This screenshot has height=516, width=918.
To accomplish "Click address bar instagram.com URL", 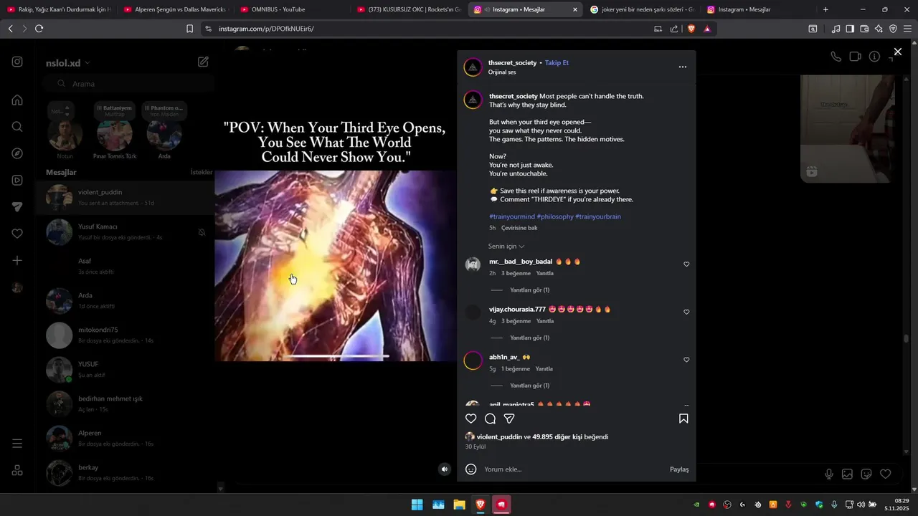I will (x=266, y=29).
